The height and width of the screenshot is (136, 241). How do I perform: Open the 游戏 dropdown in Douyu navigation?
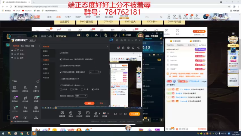88,17
